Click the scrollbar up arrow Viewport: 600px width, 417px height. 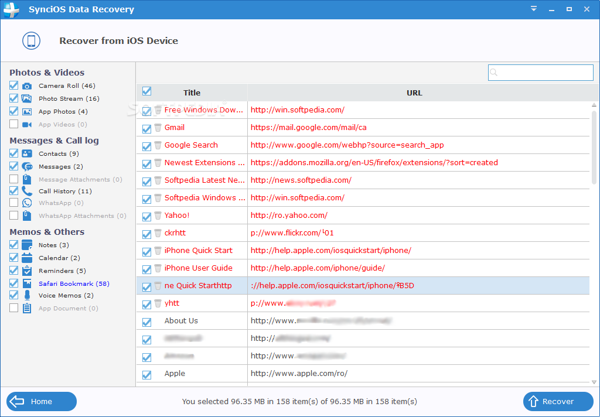pyautogui.click(x=594, y=104)
